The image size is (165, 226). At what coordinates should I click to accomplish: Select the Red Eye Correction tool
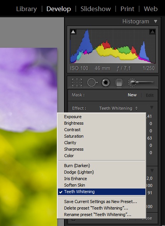(106, 83)
